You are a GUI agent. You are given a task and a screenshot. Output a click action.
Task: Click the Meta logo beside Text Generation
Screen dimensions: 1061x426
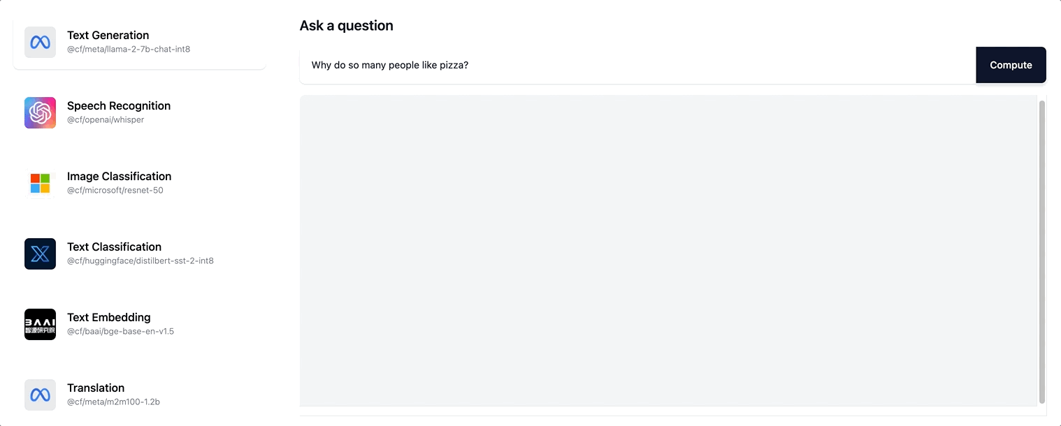click(40, 42)
